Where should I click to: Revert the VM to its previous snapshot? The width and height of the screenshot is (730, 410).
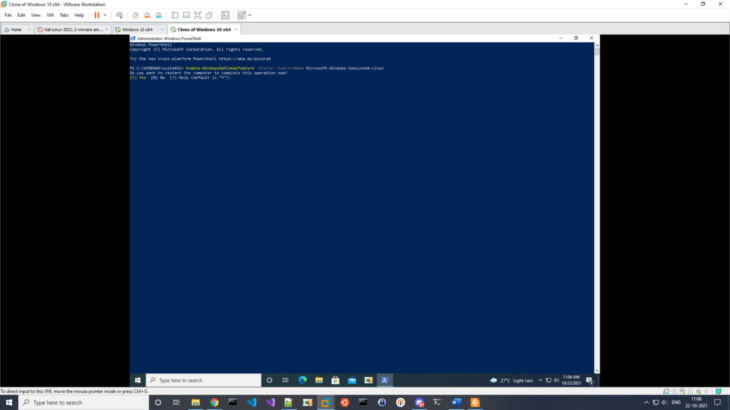click(147, 16)
